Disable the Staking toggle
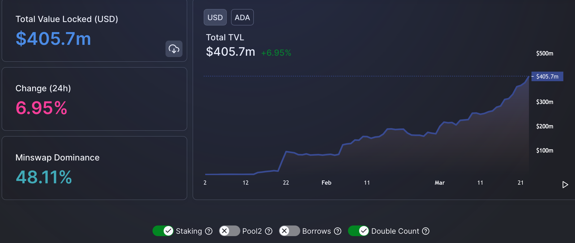 coord(163,231)
